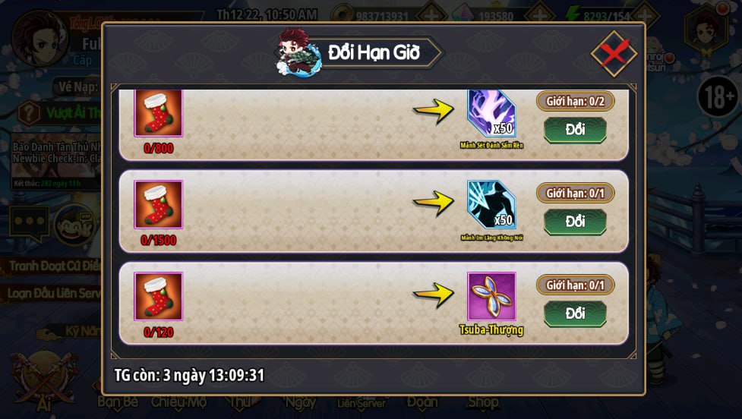Click the plus icon next to energy
This screenshot has height=419, width=742.
[x=645, y=15]
